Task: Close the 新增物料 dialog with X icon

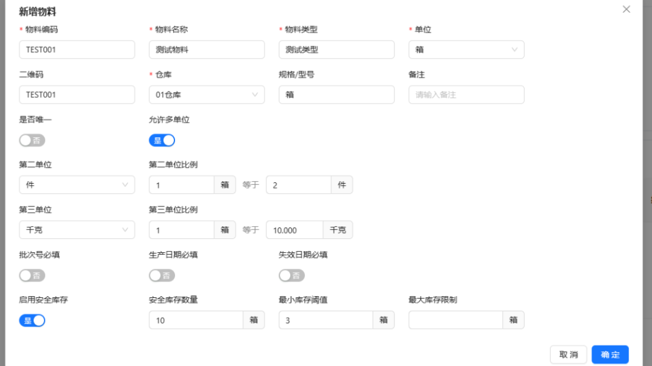Action: [626, 10]
